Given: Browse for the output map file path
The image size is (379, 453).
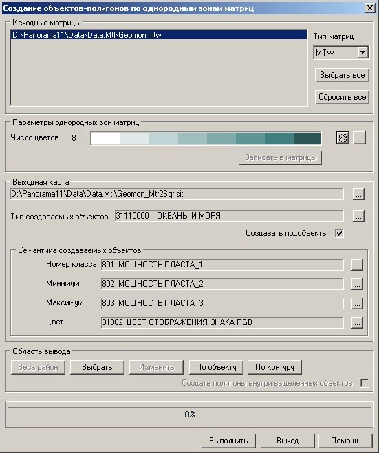Looking at the screenshot, I should pyautogui.click(x=358, y=195).
